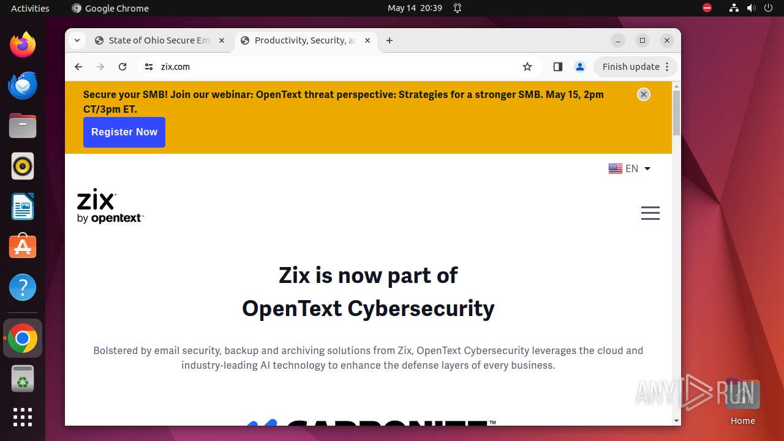Open the Help icon in the dock
The width and height of the screenshot is (784, 441).
23,287
